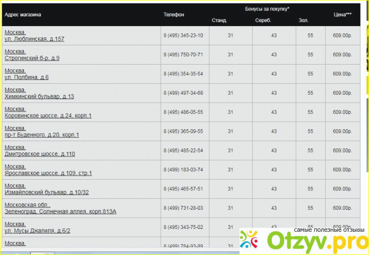The width and height of the screenshot is (369, 255).
Task: Click the Адрес магазина column header
Action: (23, 14)
